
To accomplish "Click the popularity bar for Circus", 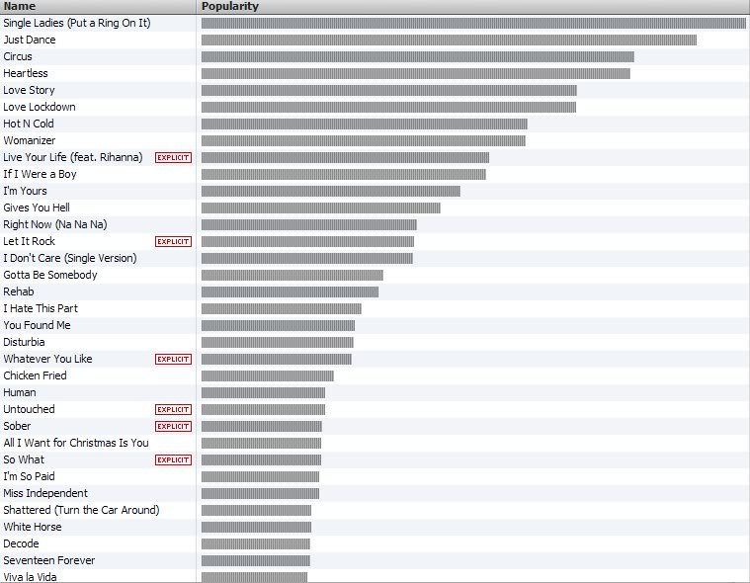I will [417, 56].
